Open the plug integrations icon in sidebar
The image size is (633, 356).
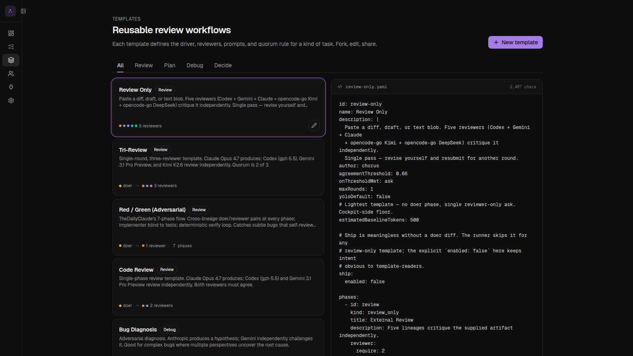11,87
